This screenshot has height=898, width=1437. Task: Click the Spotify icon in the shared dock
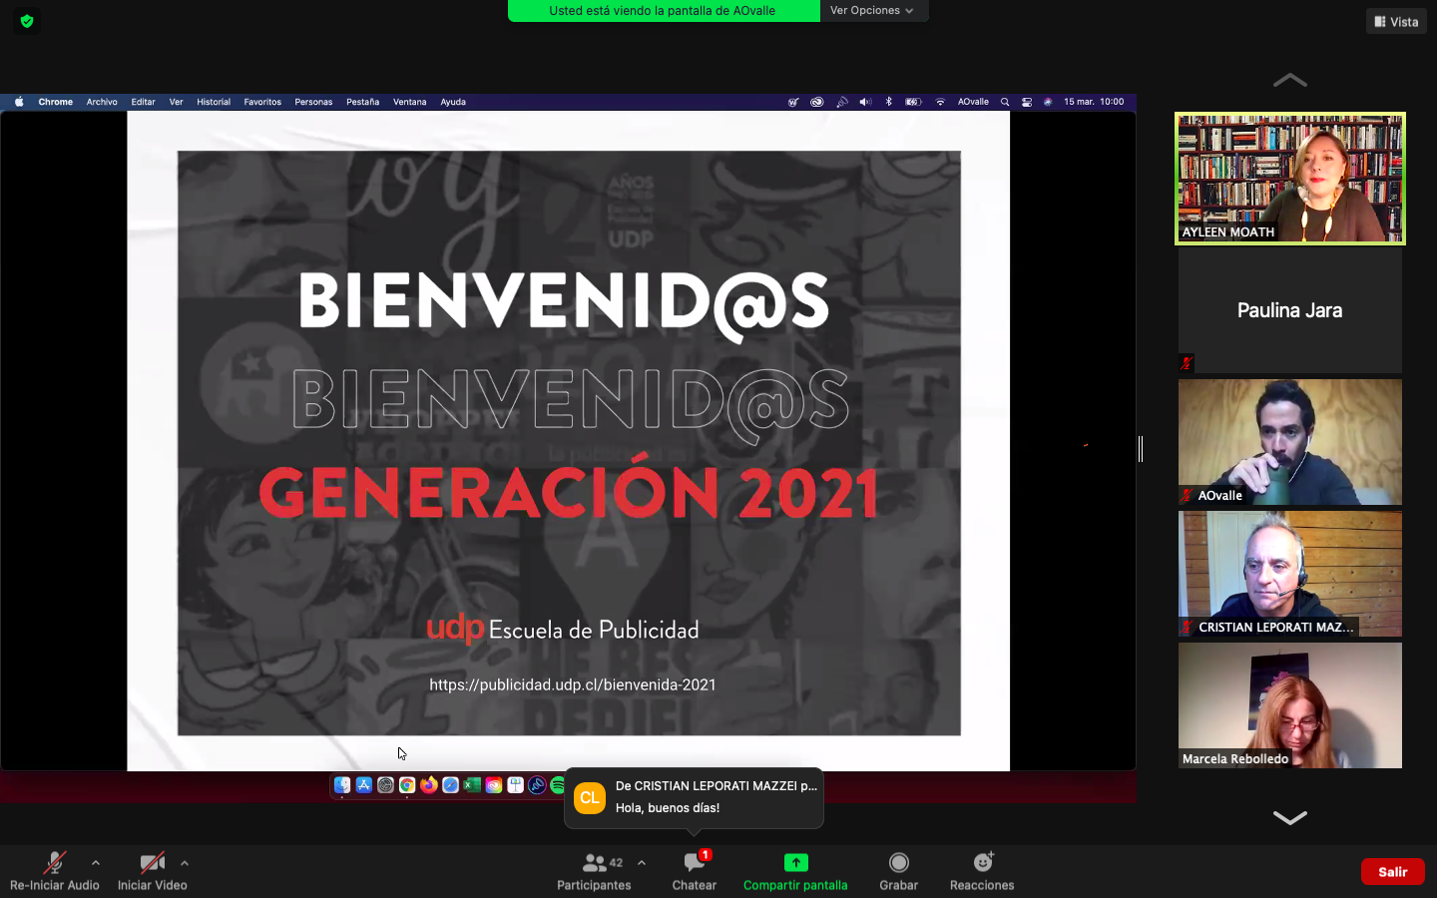pyautogui.click(x=557, y=785)
